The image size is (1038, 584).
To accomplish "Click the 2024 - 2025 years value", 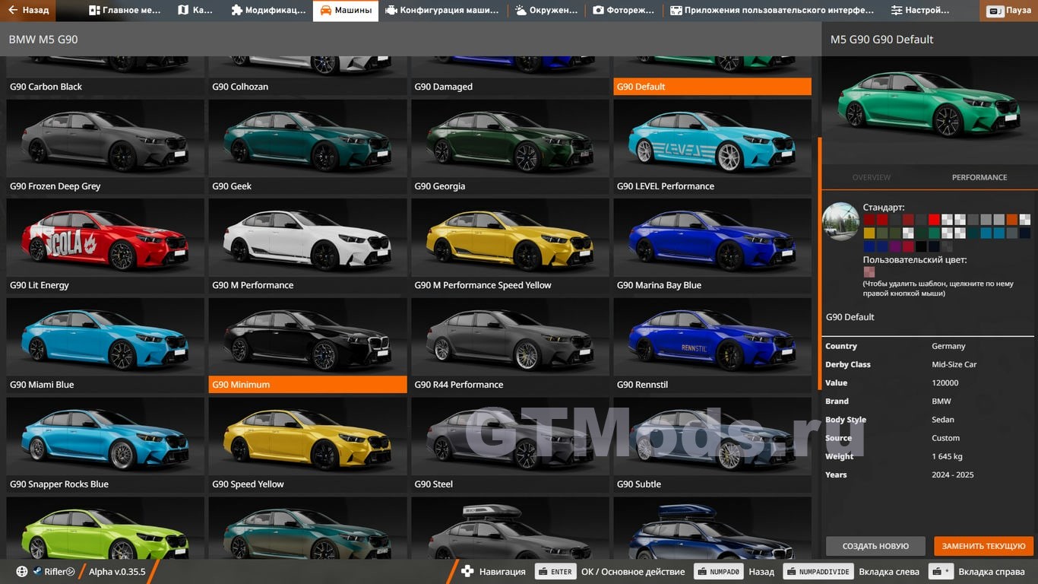I will (953, 474).
